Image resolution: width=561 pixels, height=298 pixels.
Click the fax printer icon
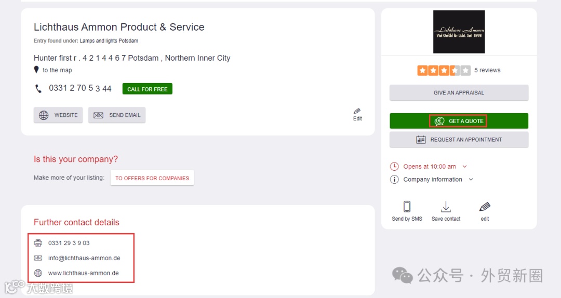coord(38,243)
